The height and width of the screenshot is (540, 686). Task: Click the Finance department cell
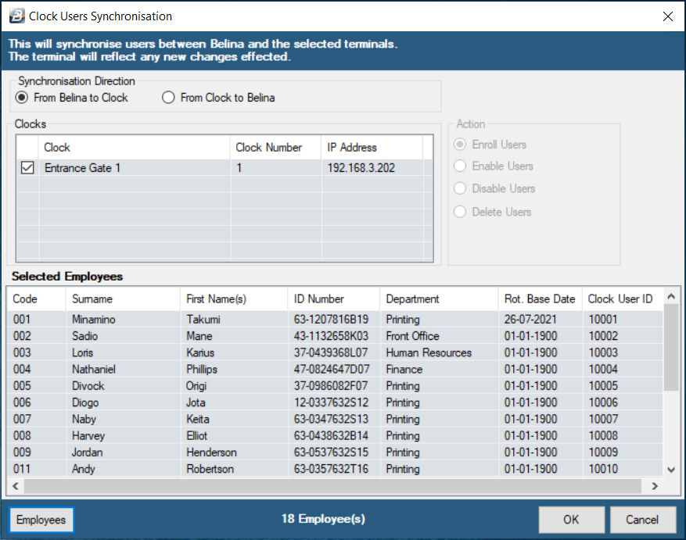pos(404,369)
